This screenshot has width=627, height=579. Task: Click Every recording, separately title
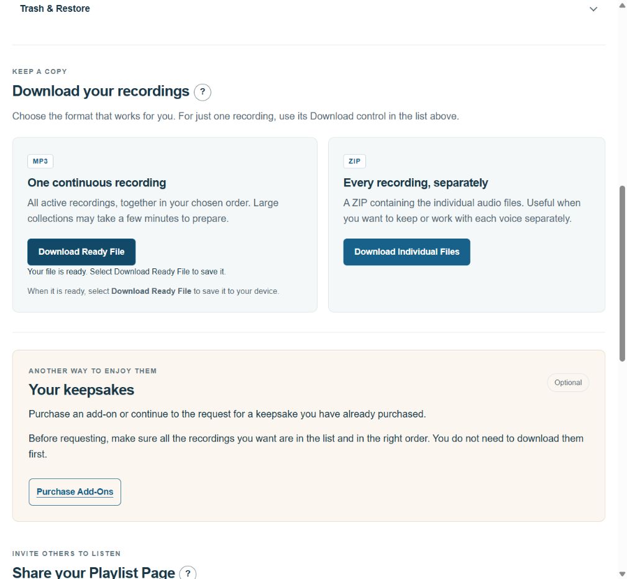click(x=416, y=183)
